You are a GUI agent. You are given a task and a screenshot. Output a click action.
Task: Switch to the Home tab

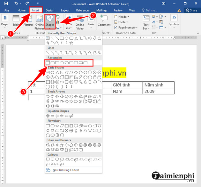click(x=21, y=11)
